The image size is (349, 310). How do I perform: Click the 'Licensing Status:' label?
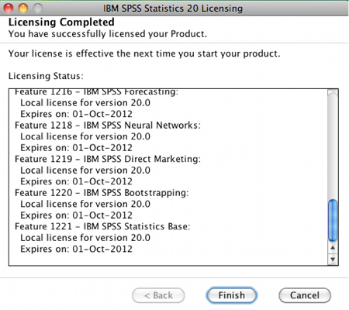[x=46, y=76]
